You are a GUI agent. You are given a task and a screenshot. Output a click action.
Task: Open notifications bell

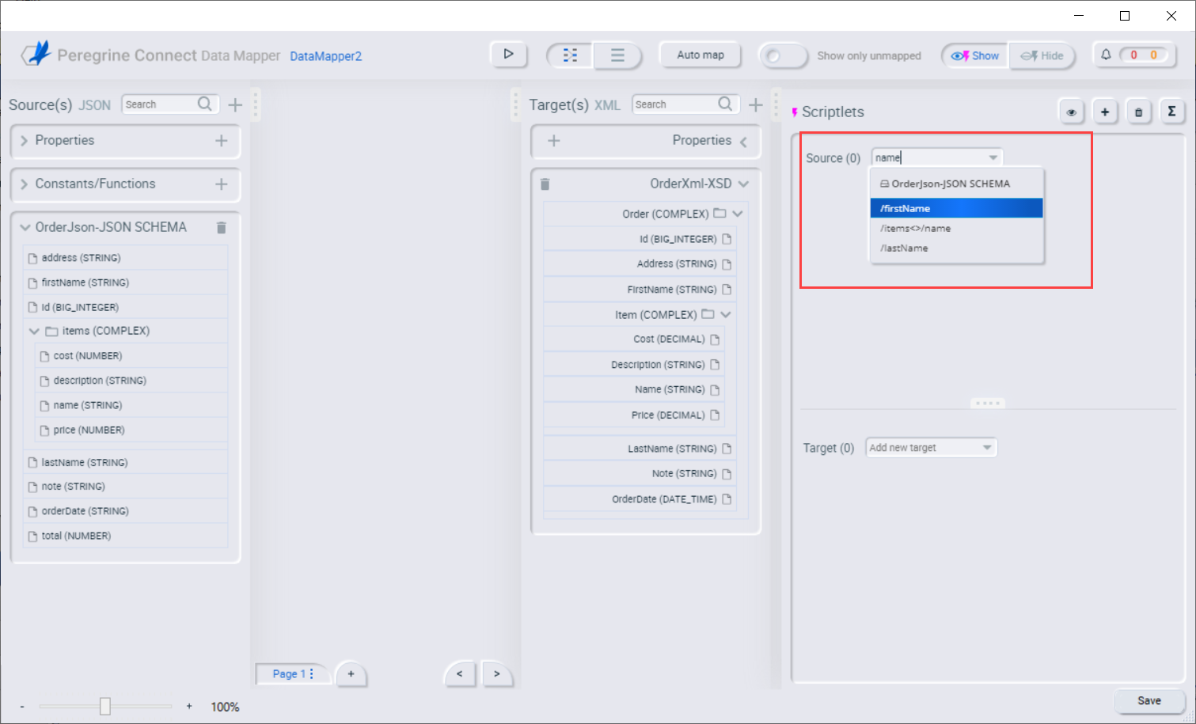(1106, 55)
